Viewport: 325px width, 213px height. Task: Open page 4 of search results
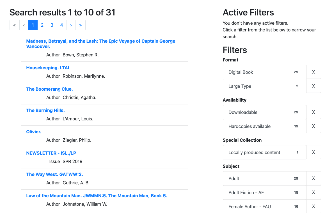pyautogui.click(x=61, y=25)
